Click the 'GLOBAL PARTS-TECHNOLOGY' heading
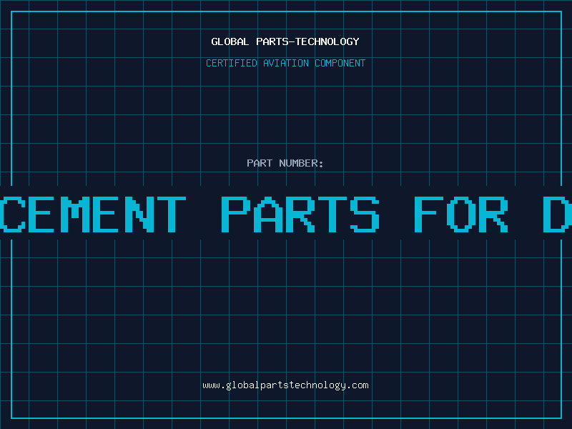Viewport: 572px width, 429px height. (x=285, y=41)
